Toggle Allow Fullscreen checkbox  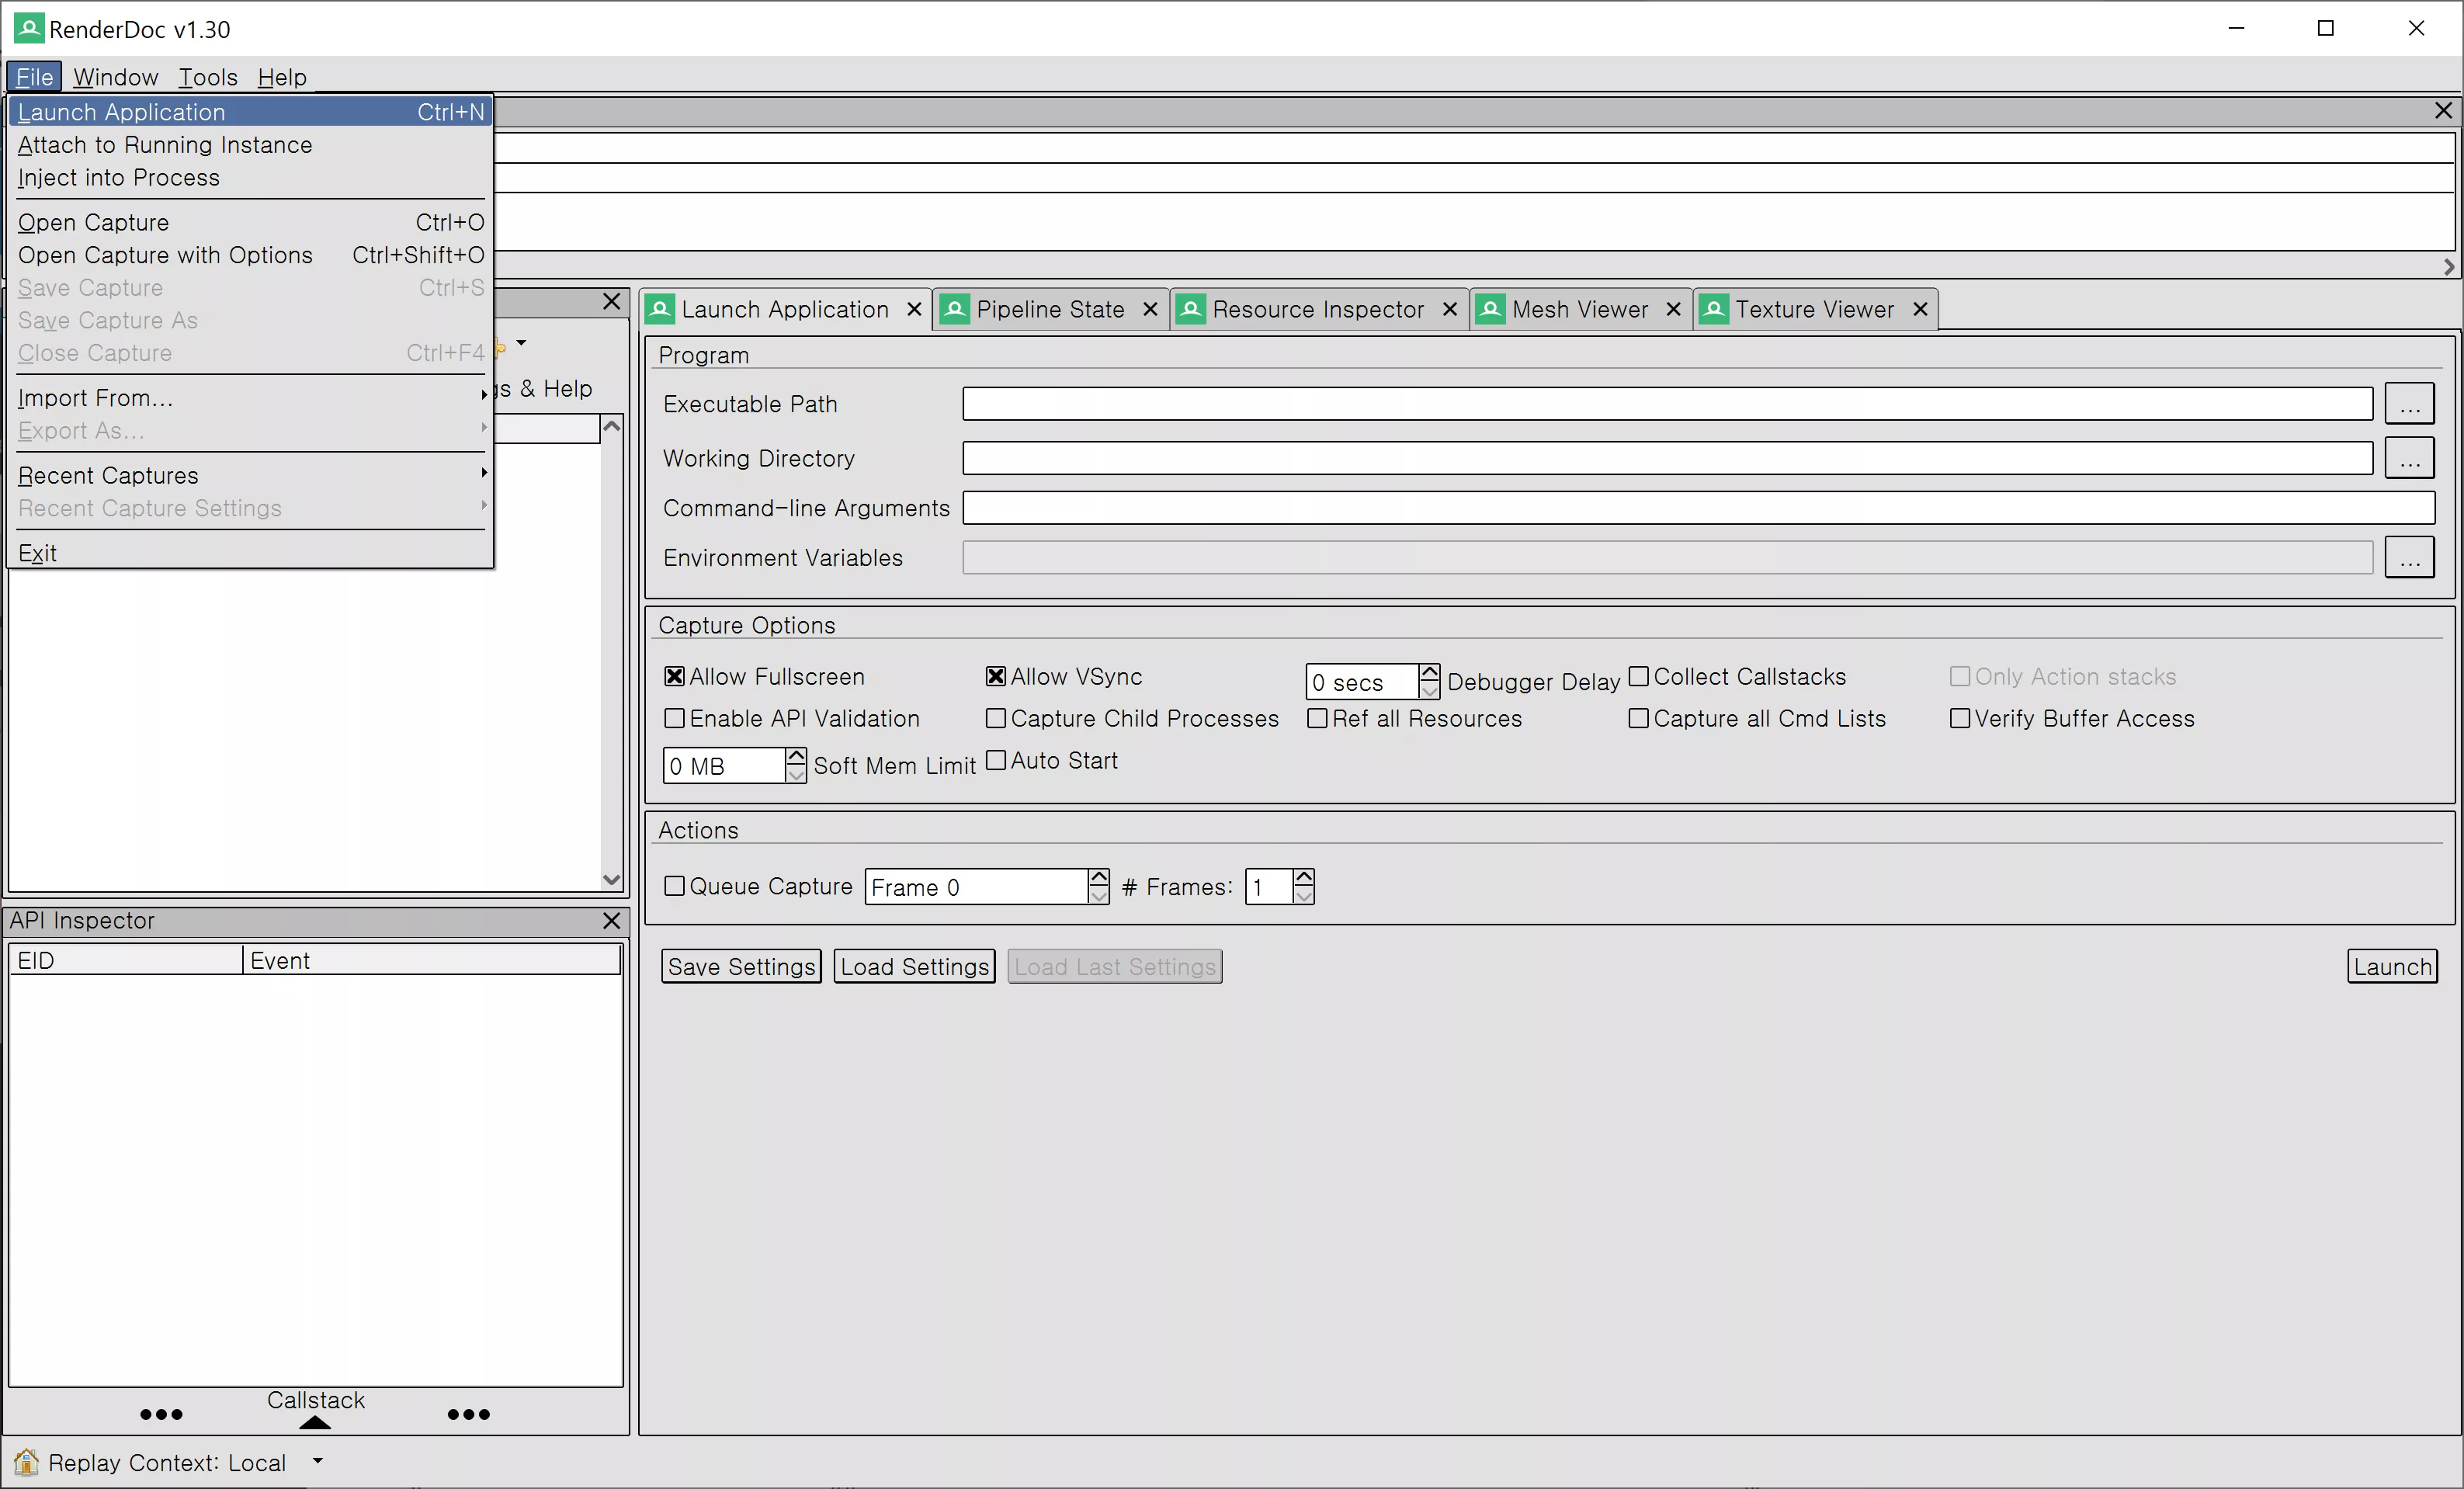coord(674,677)
